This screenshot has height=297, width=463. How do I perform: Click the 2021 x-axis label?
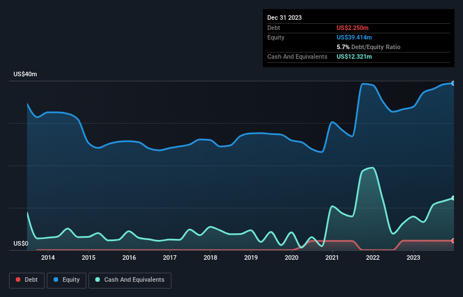tap(332, 257)
